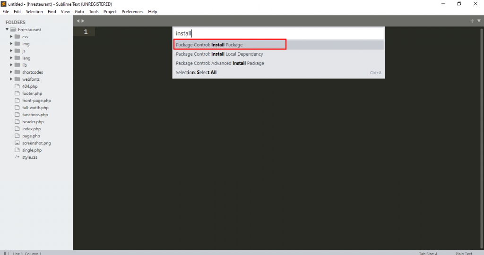Viewport: 484px width, 255px height.
Task: Open the tab list dropdown arrow
Action: click(x=479, y=21)
